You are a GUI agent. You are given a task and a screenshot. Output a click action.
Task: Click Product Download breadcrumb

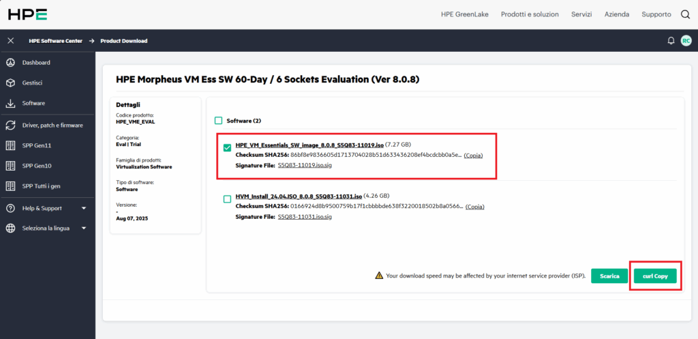click(x=124, y=40)
